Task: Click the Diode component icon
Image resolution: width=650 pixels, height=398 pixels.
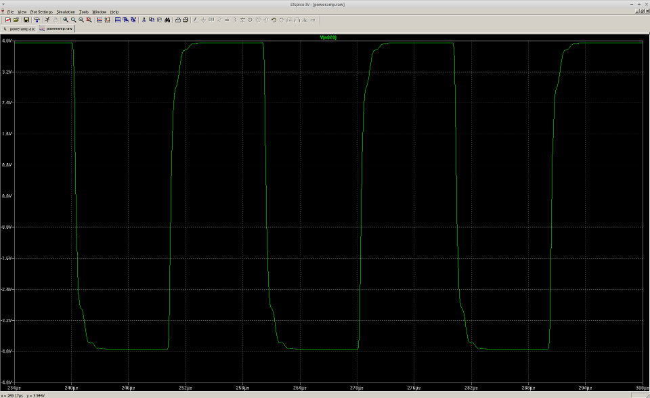Action: [242, 20]
